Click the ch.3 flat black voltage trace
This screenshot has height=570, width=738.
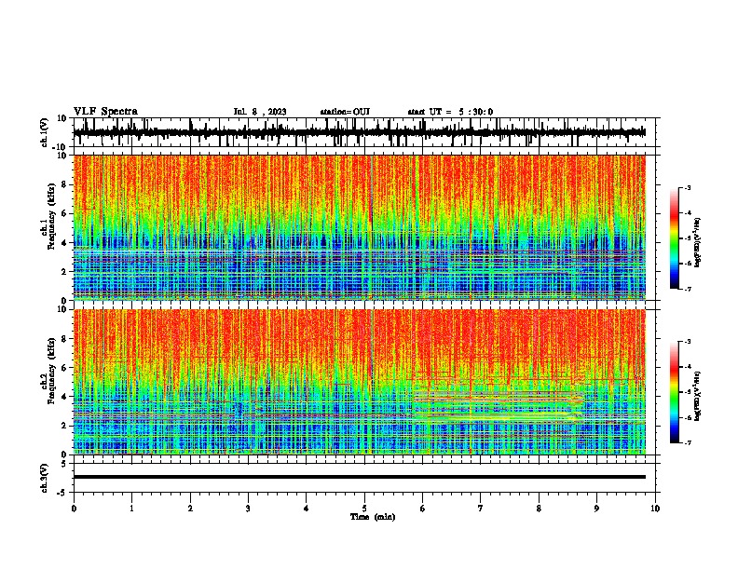360,477
